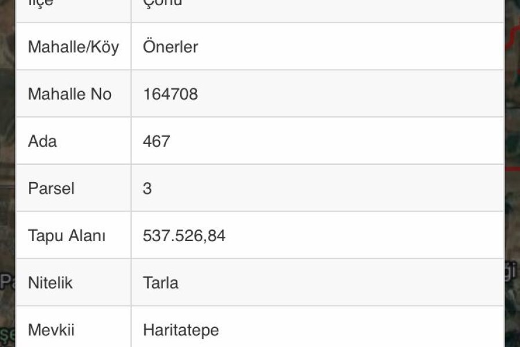Click the Mahalle/Köy label cell
The image size is (520, 347).
(73, 46)
